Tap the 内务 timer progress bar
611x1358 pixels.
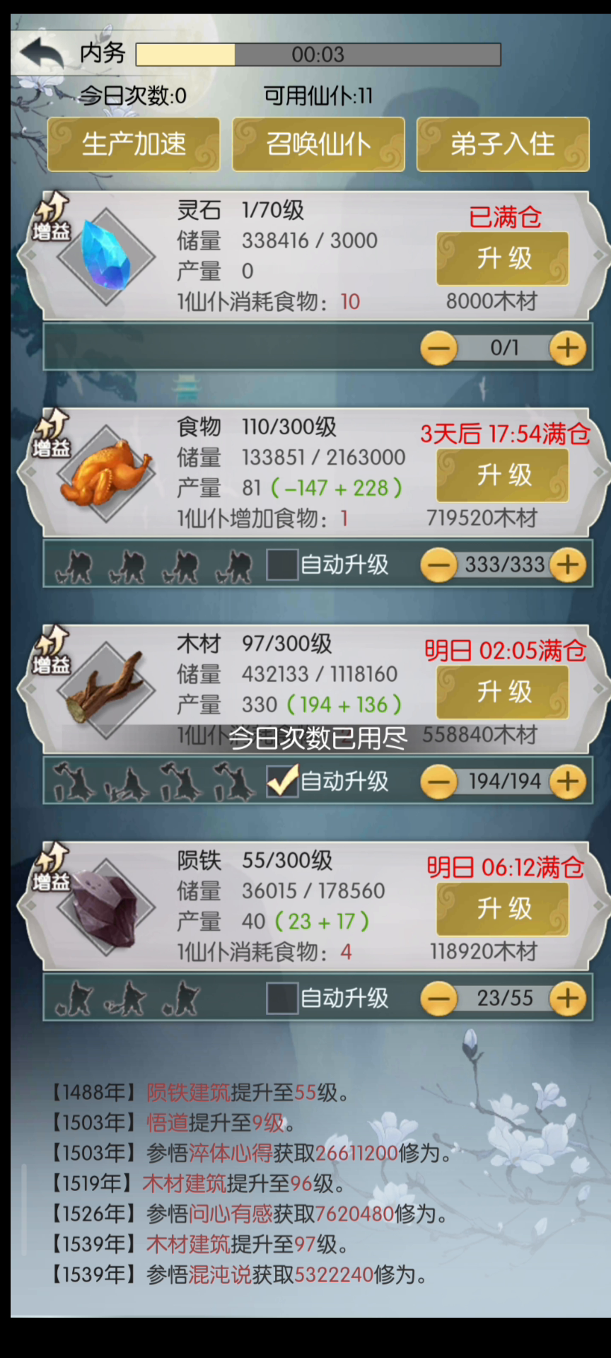(318, 54)
